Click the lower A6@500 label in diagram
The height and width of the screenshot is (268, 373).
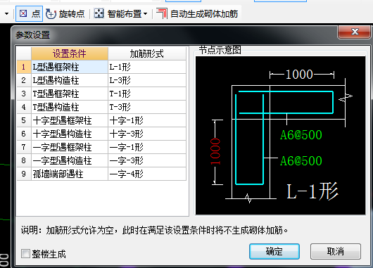[301, 161]
